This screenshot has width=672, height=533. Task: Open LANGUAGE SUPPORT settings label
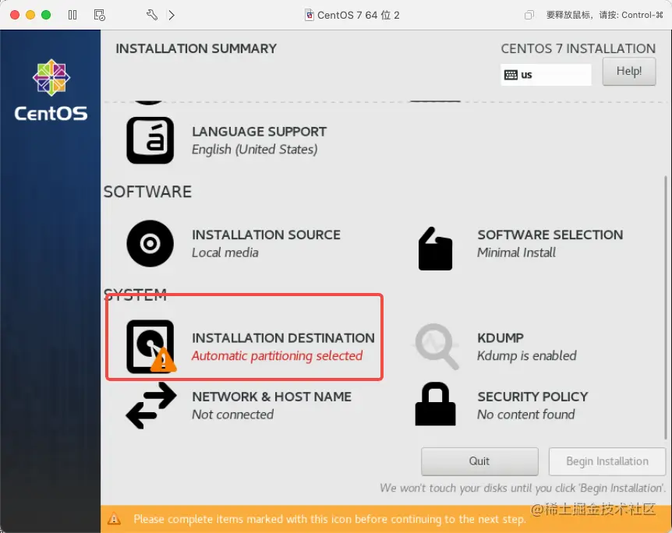pos(259,132)
